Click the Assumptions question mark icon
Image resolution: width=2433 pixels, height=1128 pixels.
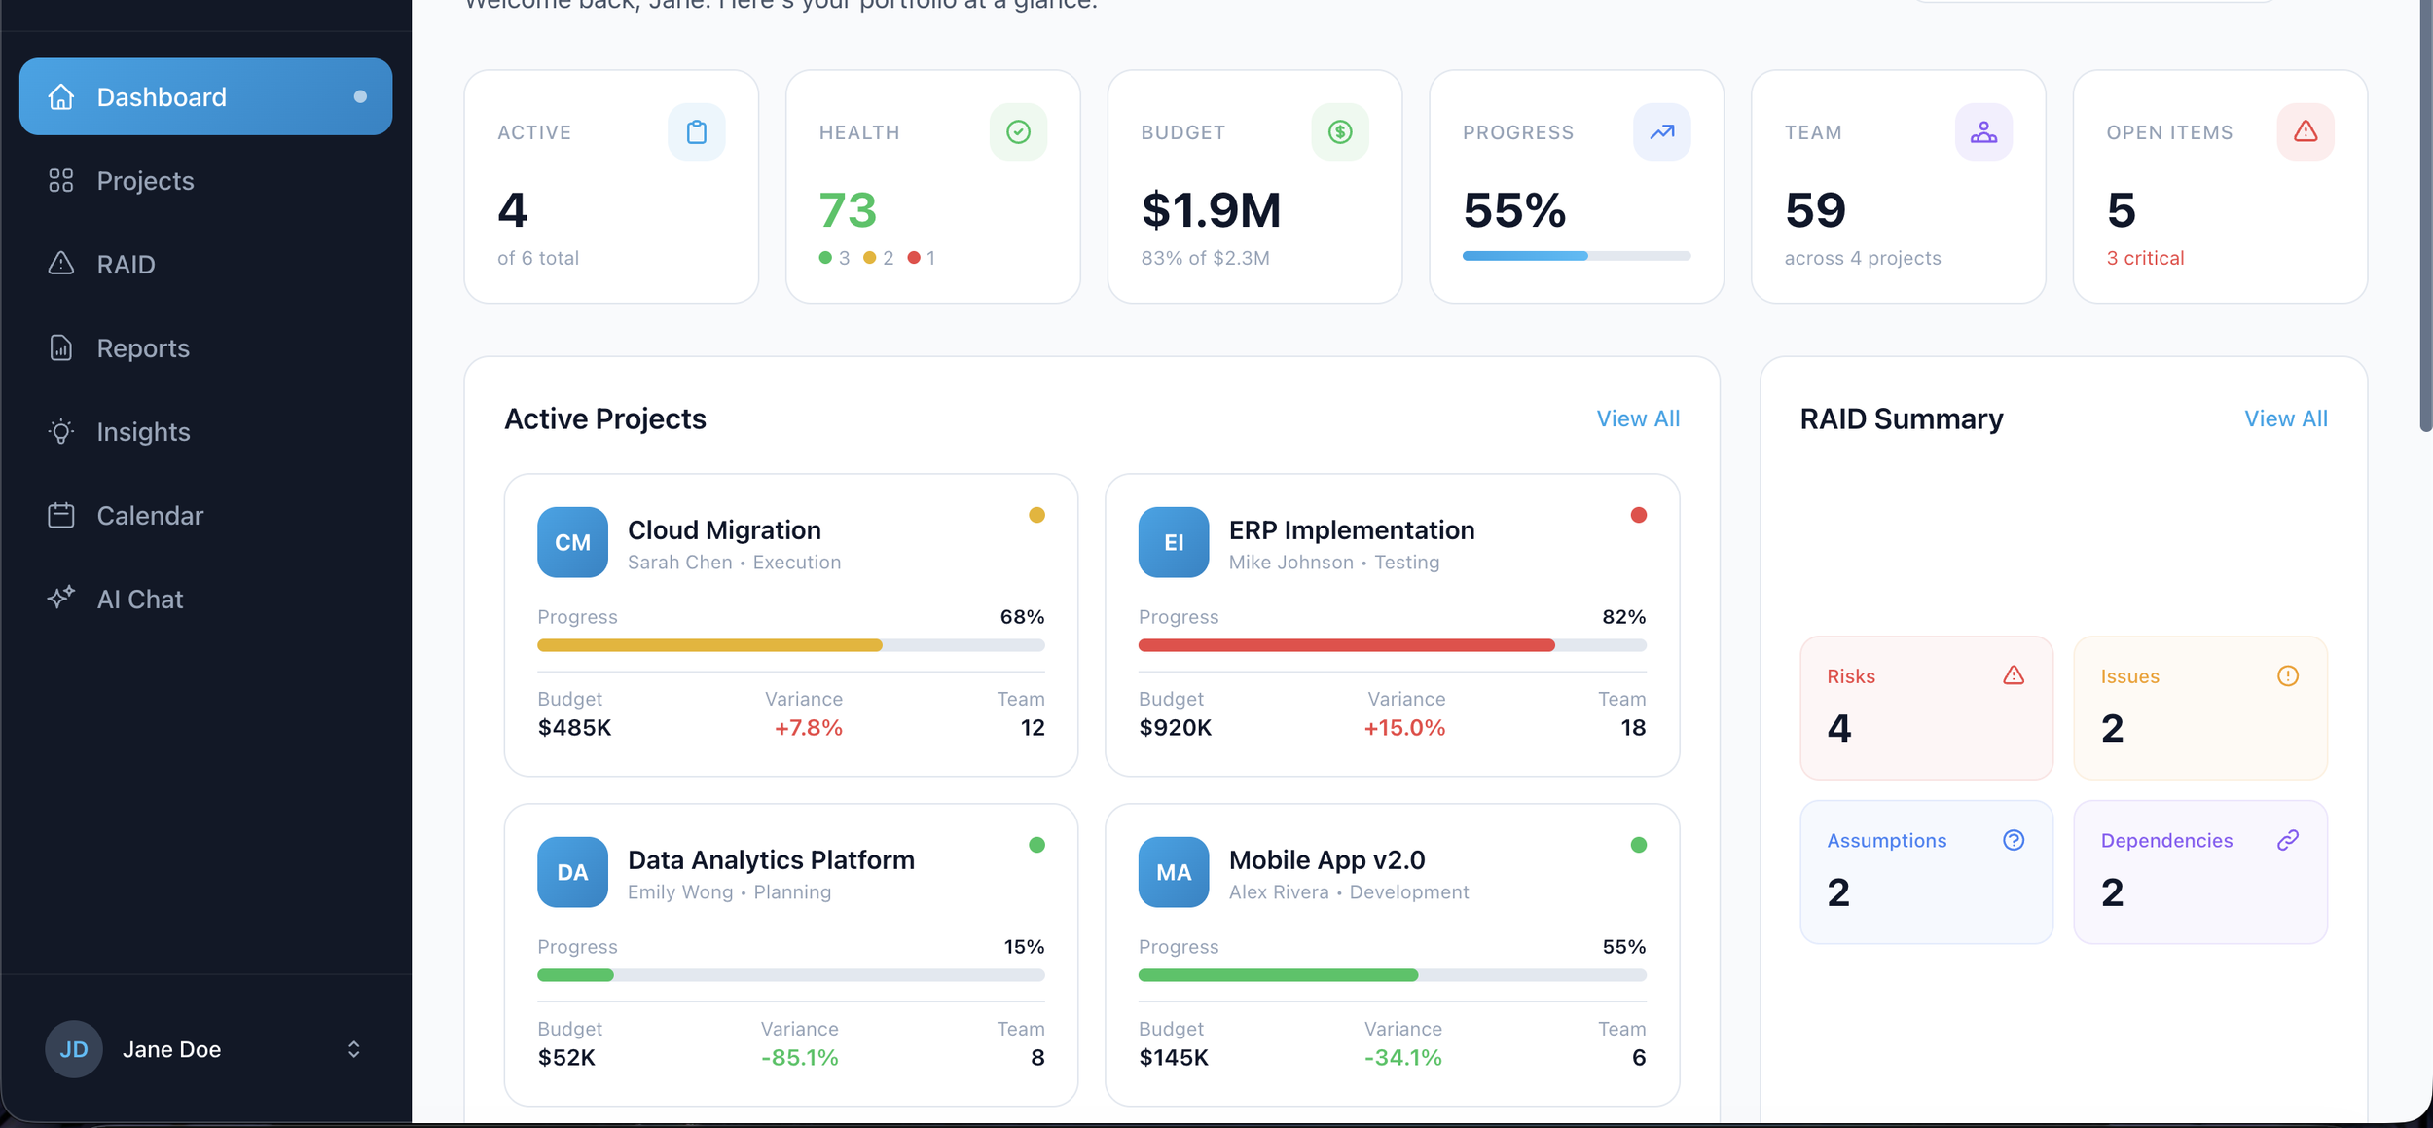coord(2014,840)
